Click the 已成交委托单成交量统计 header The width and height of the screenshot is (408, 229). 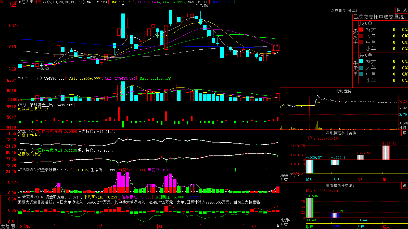coord(380,17)
